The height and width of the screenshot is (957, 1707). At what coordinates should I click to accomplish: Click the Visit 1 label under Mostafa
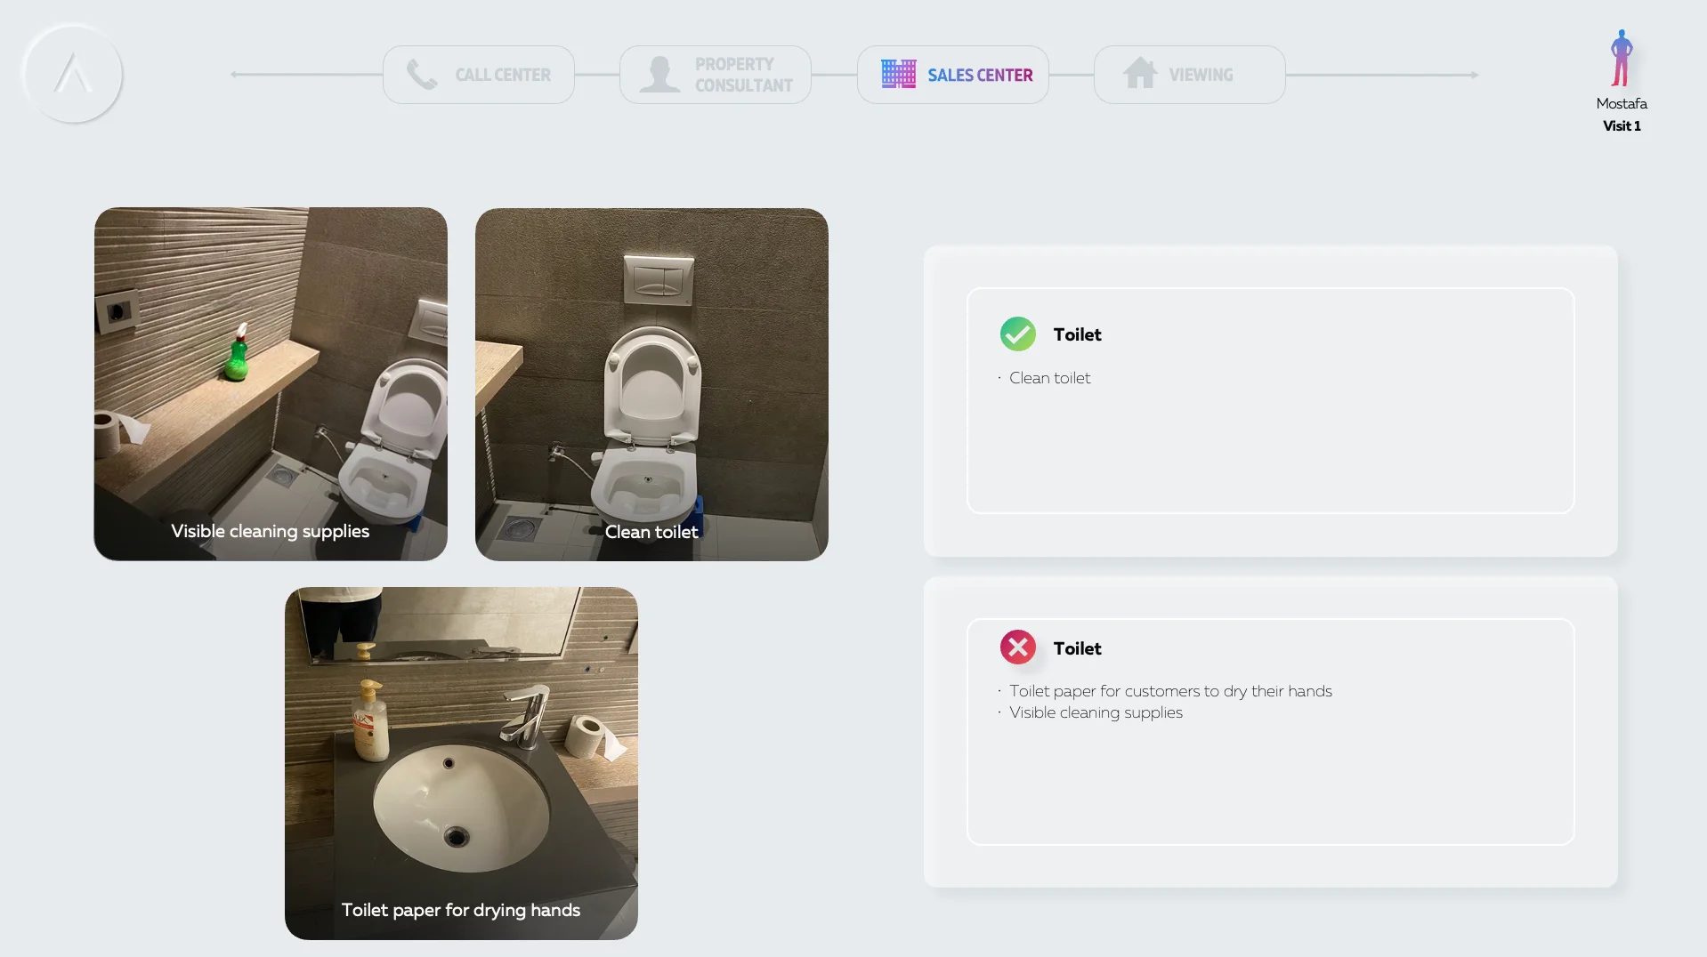(x=1622, y=126)
